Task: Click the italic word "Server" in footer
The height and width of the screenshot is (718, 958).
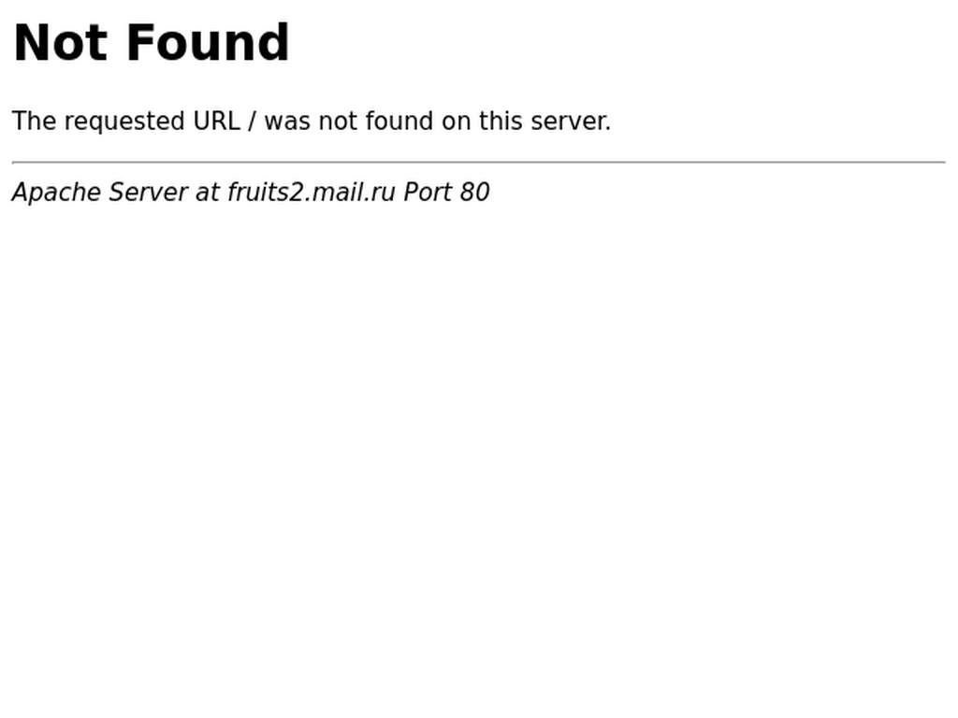Action: point(148,193)
